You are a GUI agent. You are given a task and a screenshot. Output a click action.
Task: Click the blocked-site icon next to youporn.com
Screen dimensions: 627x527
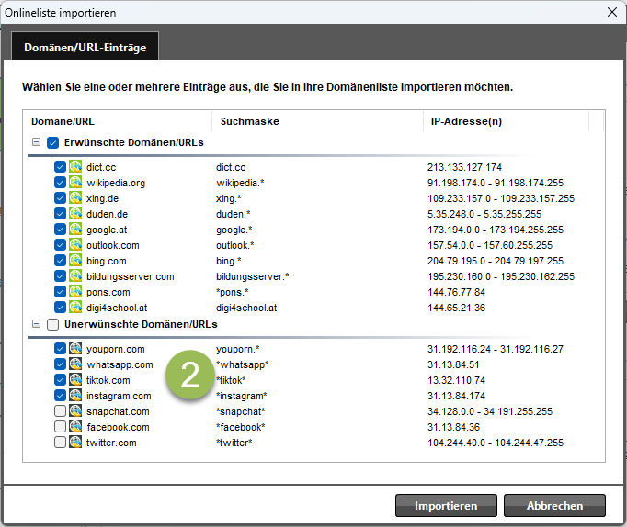point(75,349)
